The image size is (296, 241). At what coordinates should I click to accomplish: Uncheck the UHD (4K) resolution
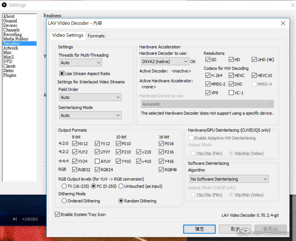tap(254, 60)
